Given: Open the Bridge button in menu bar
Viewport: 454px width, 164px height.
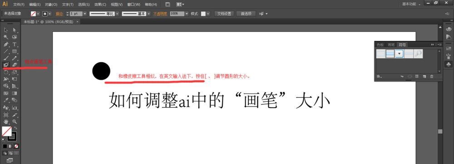Looking at the screenshot, I should point(168,5).
